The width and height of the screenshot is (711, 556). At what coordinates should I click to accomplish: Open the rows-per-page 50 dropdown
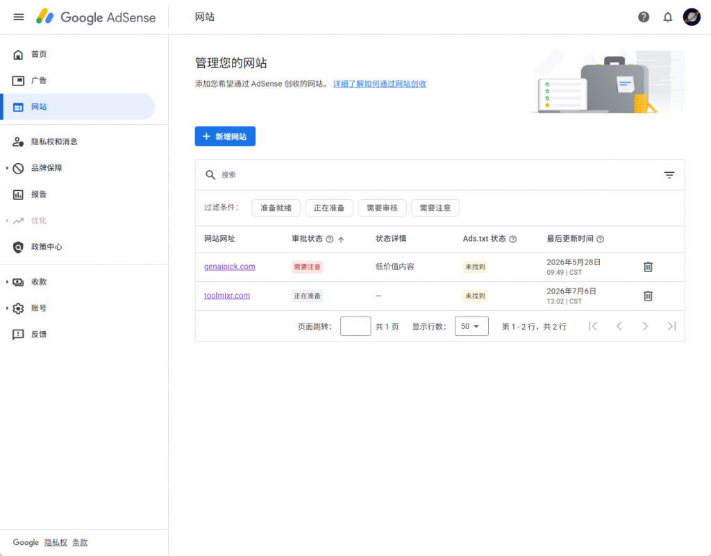pos(471,326)
